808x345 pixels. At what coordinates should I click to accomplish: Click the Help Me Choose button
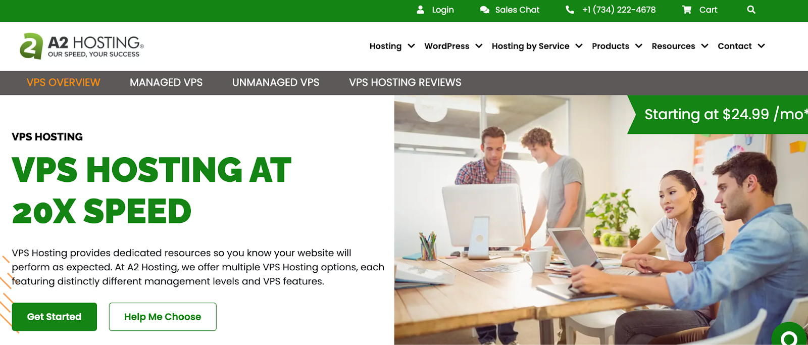coord(163,317)
